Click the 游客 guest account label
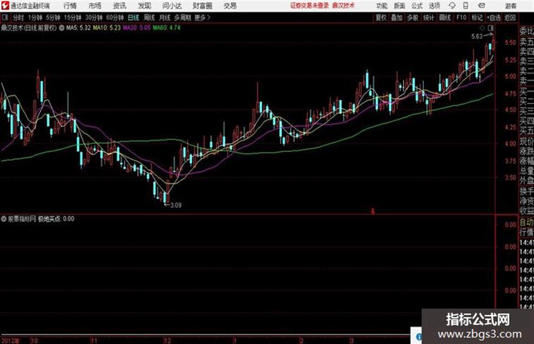The height and width of the screenshot is (344, 534). coord(510,6)
